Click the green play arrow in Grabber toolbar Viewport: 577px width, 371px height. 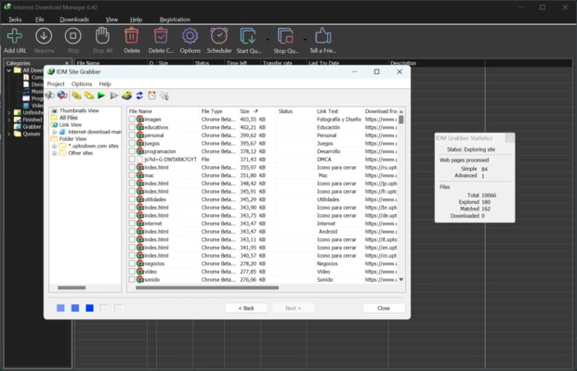coord(101,96)
